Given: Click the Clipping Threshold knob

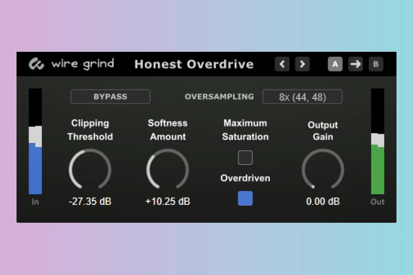Looking at the screenshot, I should (x=90, y=170).
